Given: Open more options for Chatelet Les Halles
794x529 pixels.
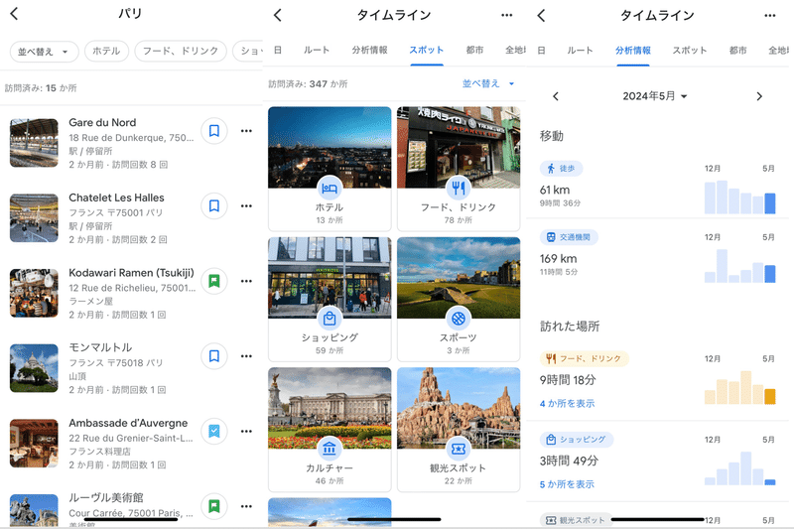Looking at the screenshot, I should (x=246, y=206).
